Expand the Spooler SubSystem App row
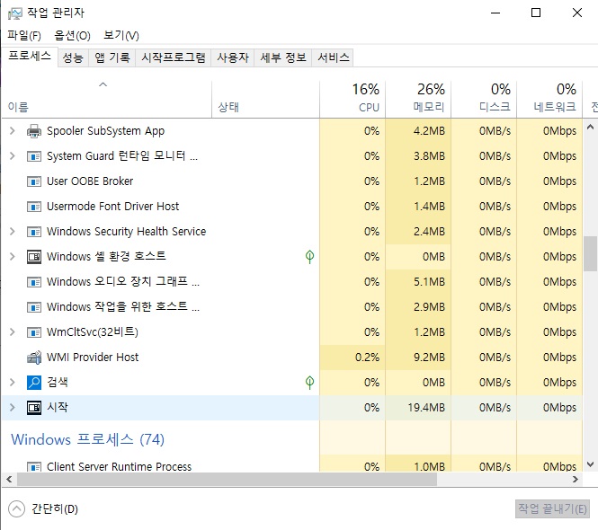The image size is (598, 530). coord(13,131)
